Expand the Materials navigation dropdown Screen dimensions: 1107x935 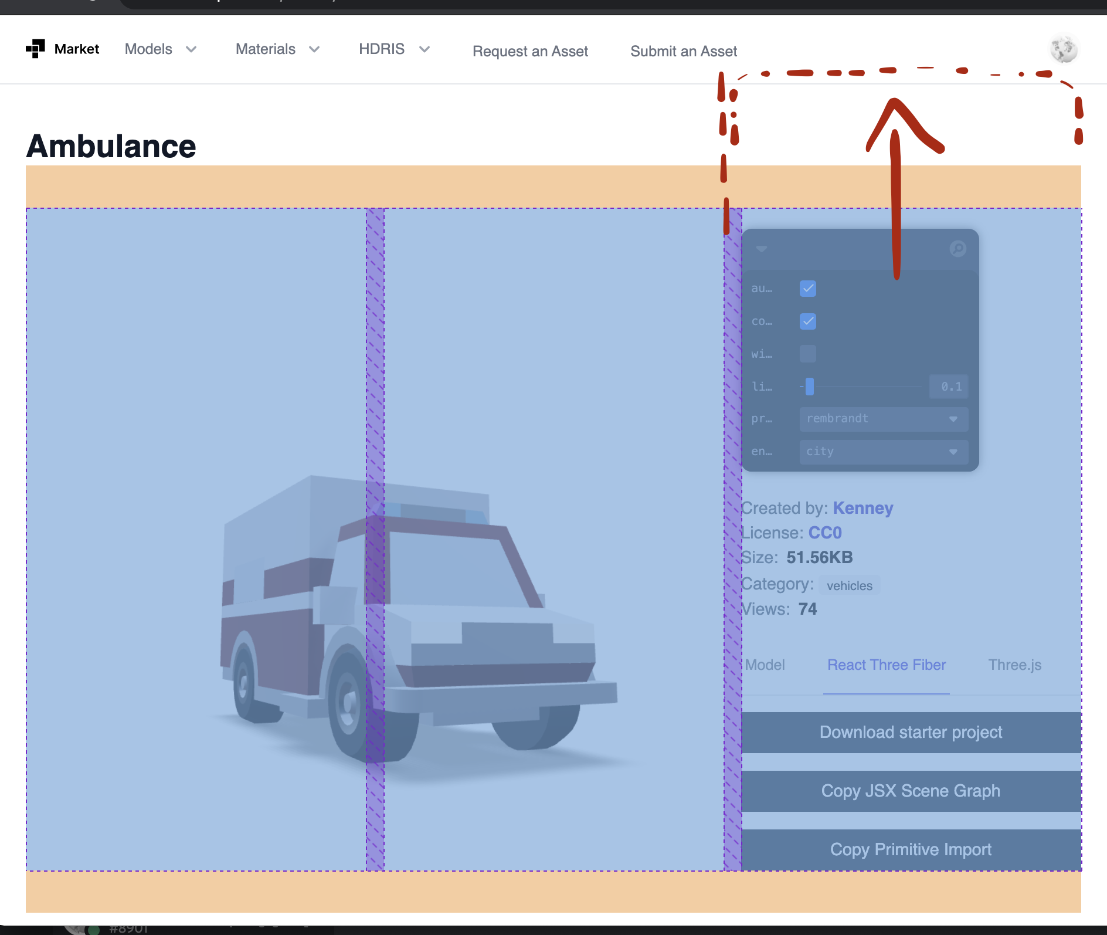click(x=277, y=49)
